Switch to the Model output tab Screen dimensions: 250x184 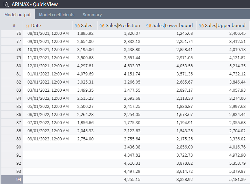[18, 15]
